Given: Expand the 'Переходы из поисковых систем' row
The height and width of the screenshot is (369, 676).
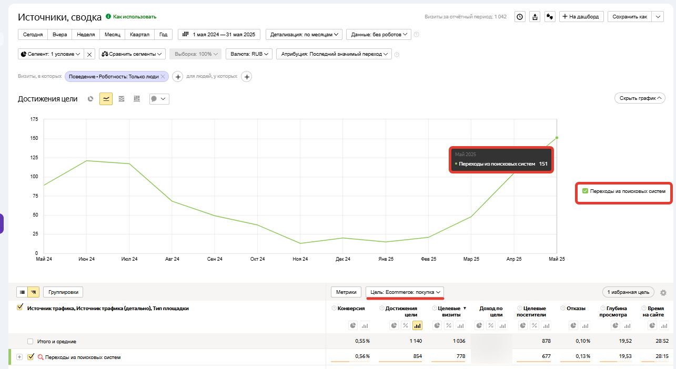Looking at the screenshot, I should click(19, 357).
